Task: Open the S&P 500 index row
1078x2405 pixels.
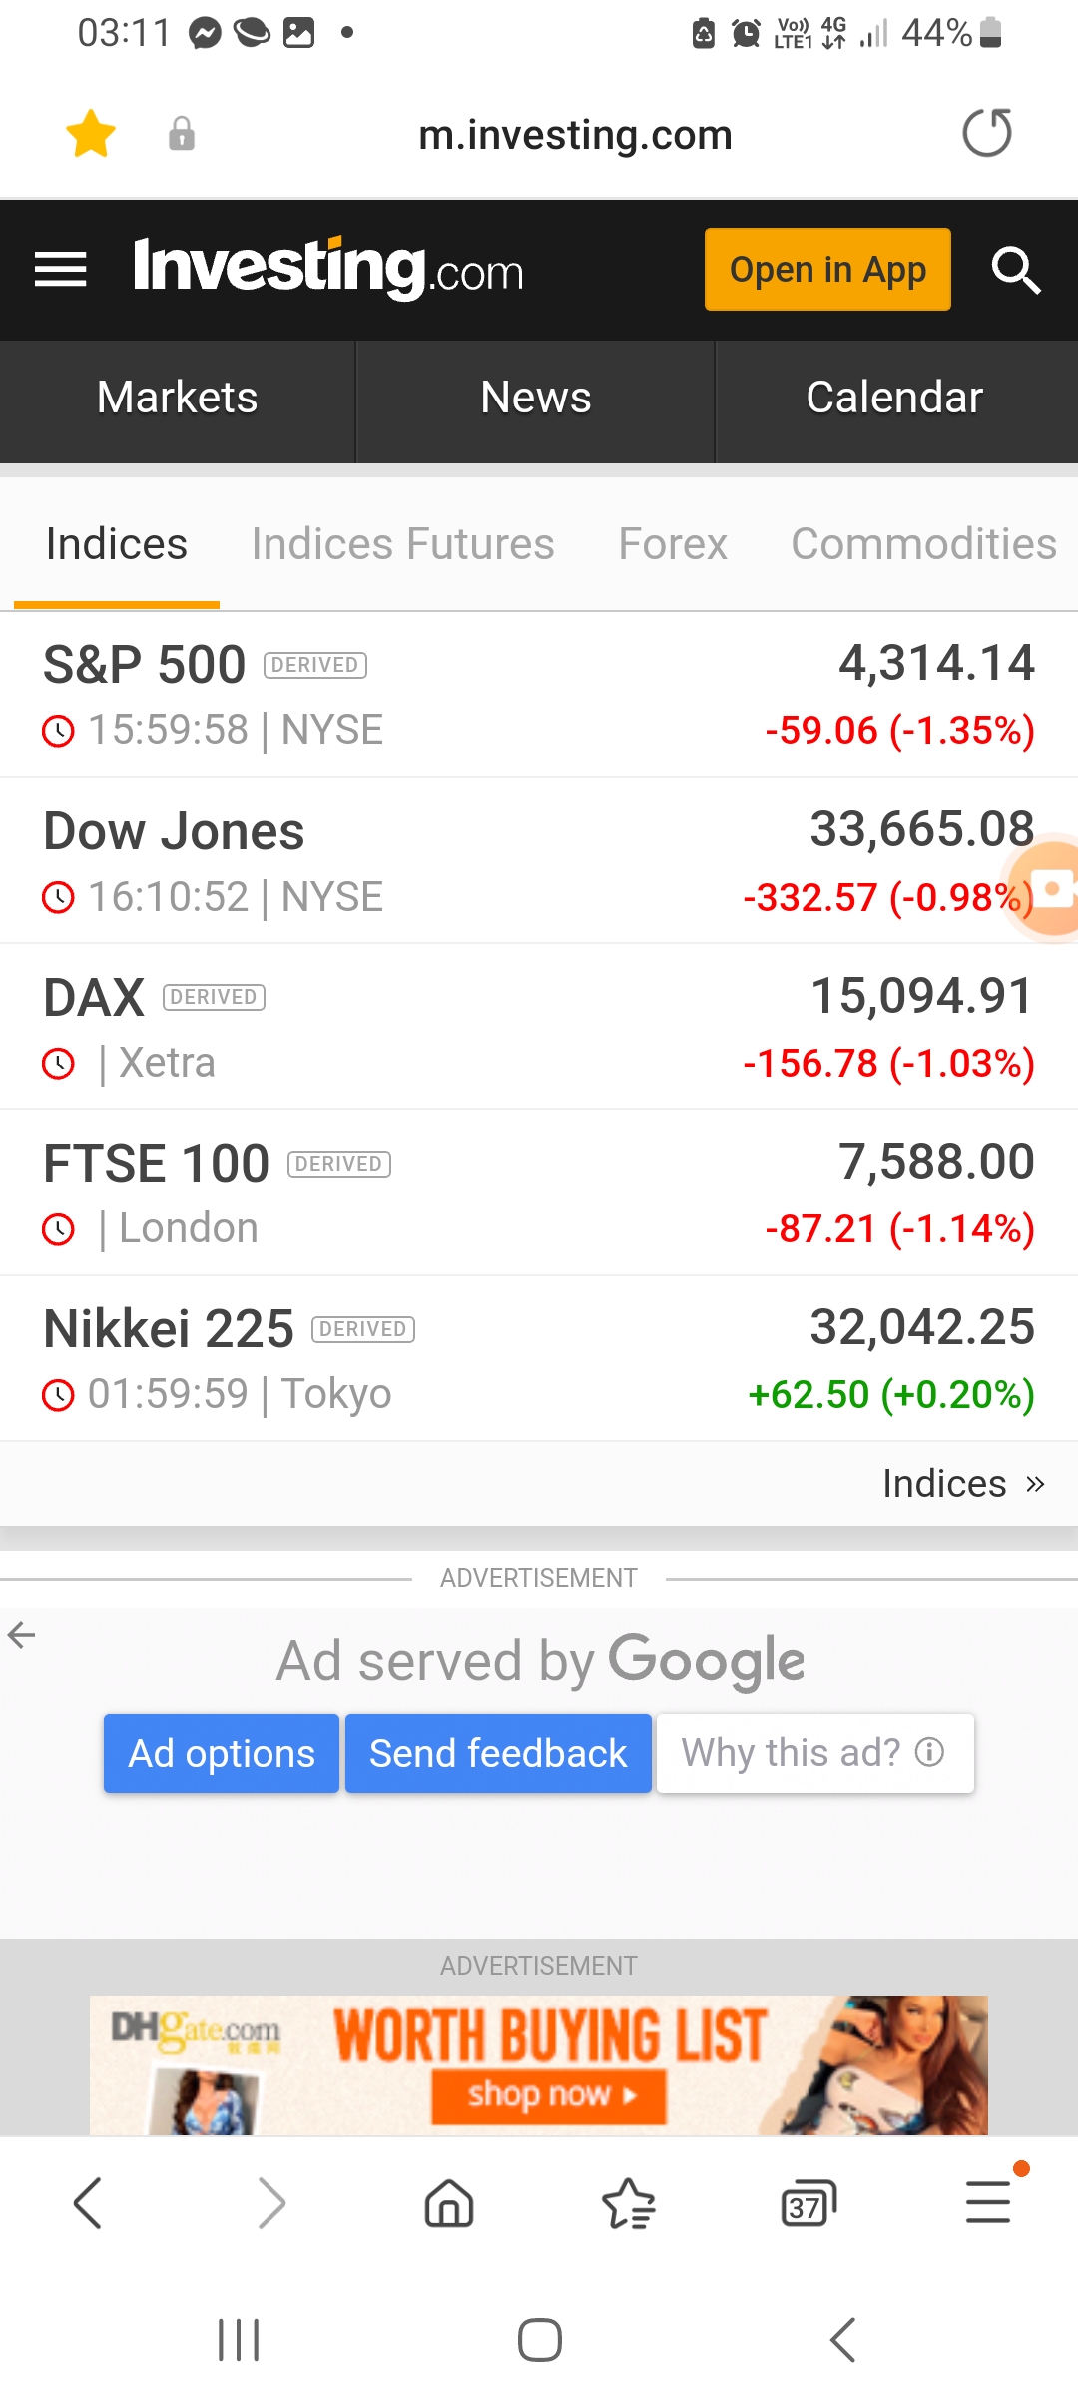Action: pos(539,695)
